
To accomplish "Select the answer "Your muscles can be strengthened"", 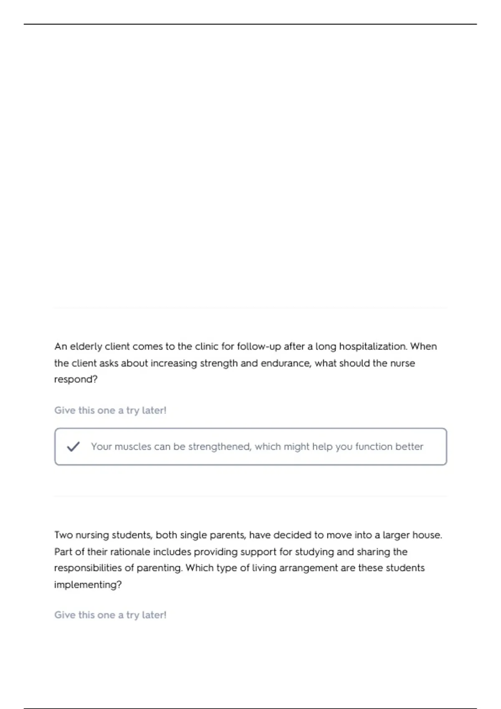I will point(257,447).
